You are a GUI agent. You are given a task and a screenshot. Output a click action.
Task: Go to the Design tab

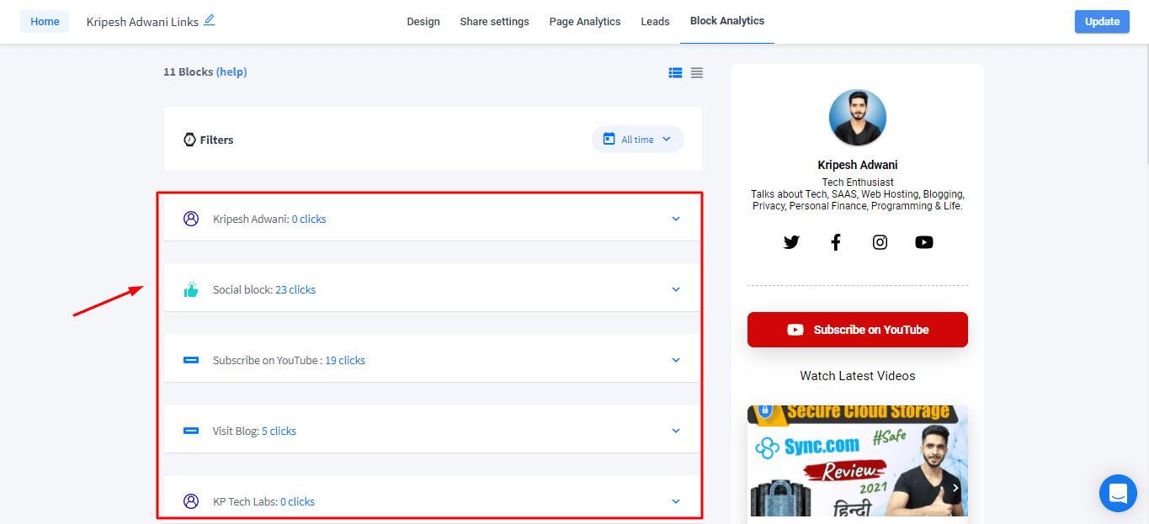coord(423,22)
